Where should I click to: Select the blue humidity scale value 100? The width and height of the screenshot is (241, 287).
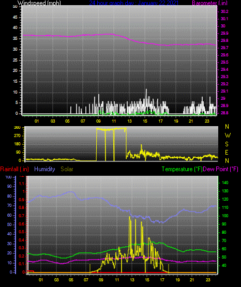[9, 177]
